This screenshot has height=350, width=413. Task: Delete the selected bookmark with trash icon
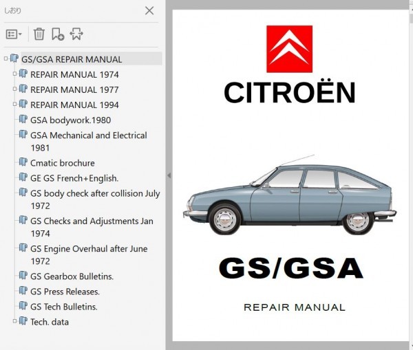39,34
